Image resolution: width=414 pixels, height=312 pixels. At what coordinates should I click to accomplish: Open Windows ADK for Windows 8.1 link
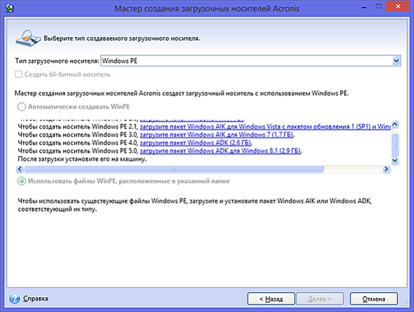[220, 151]
